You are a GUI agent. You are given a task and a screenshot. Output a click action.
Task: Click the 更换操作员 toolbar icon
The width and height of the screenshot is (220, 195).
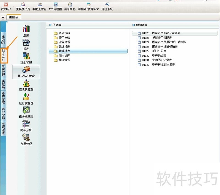tap(23, 7)
